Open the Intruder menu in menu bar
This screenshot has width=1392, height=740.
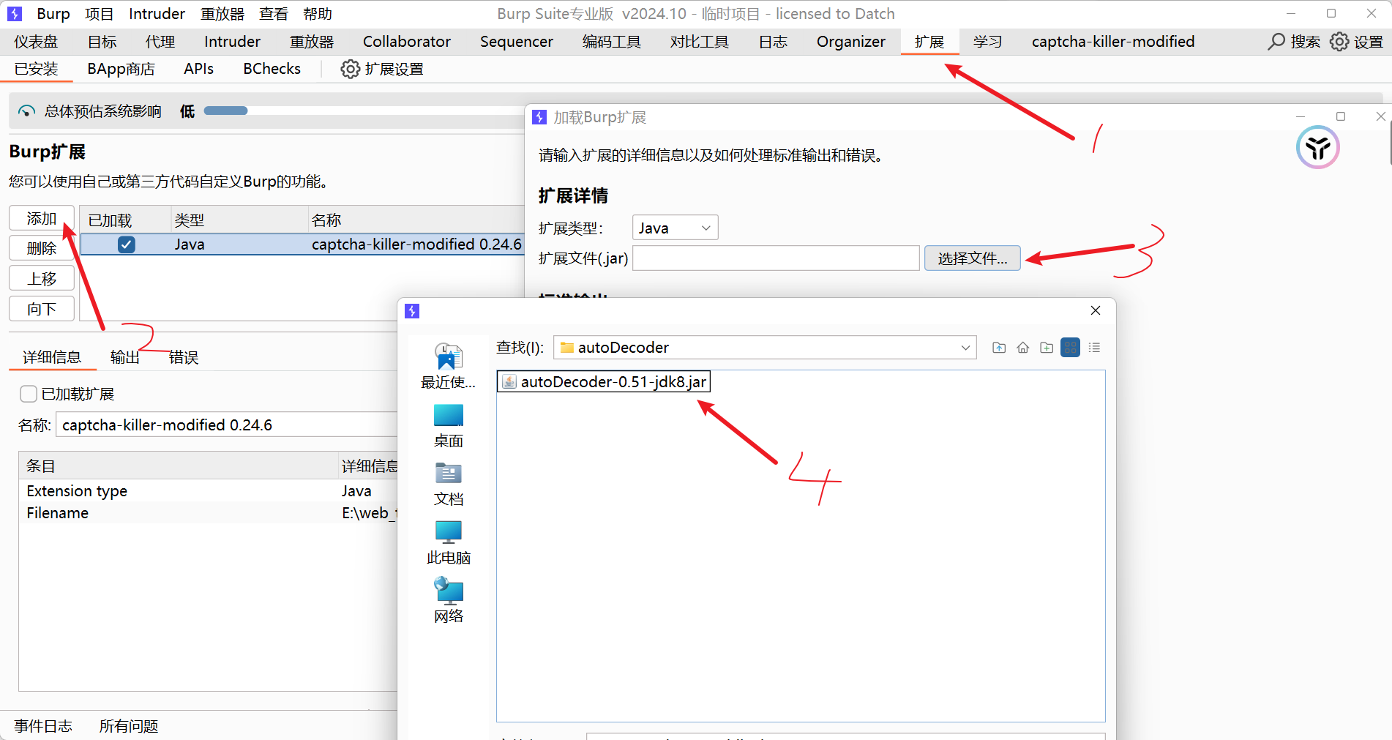(157, 14)
